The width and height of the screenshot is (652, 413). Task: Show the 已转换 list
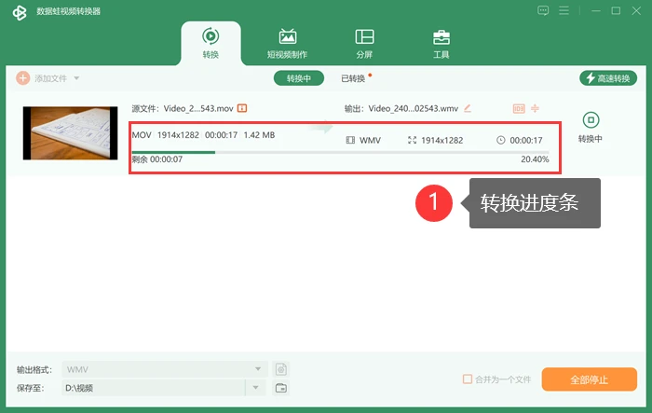(x=353, y=78)
